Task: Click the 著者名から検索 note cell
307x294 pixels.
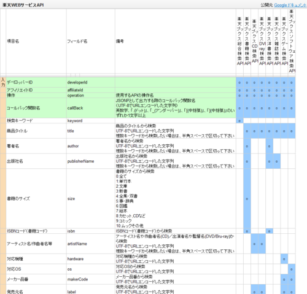Action: click(x=176, y=146)
